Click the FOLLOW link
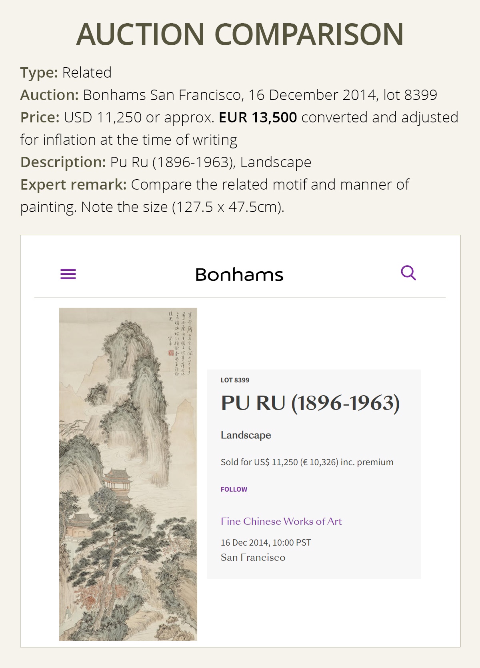The height and width of the screenshot is (668, 480). click(234, 489)
